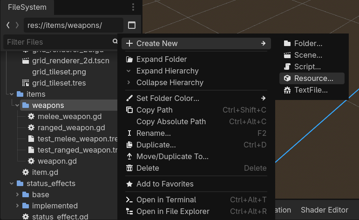Click the trash icon next to Delete
359x220 pixels.
point(129,168)
